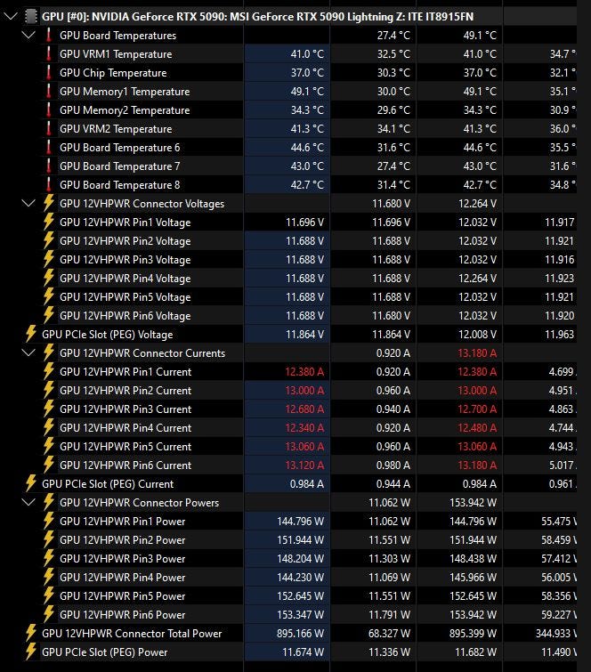Click the red current value 13.120 A
The image size is (591, 672).
[x=304, y=465]
